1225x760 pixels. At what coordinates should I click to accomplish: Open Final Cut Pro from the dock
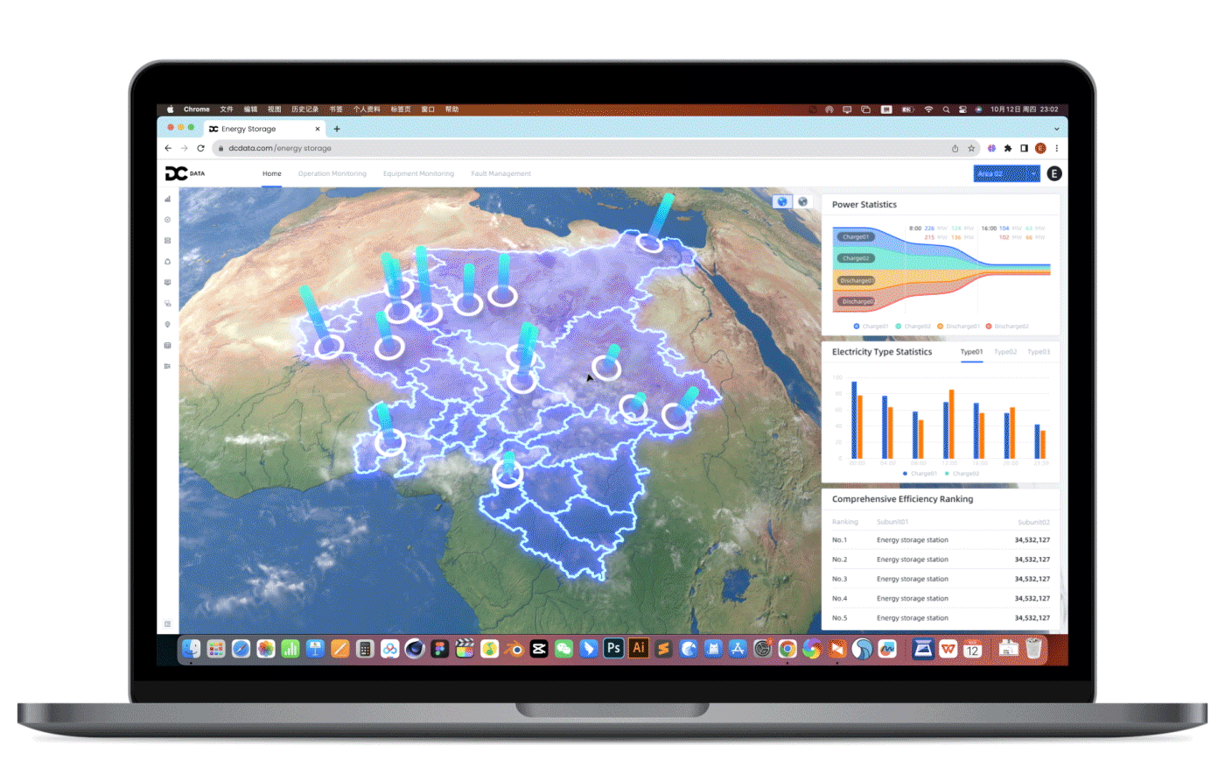click(x=465, y=649)
